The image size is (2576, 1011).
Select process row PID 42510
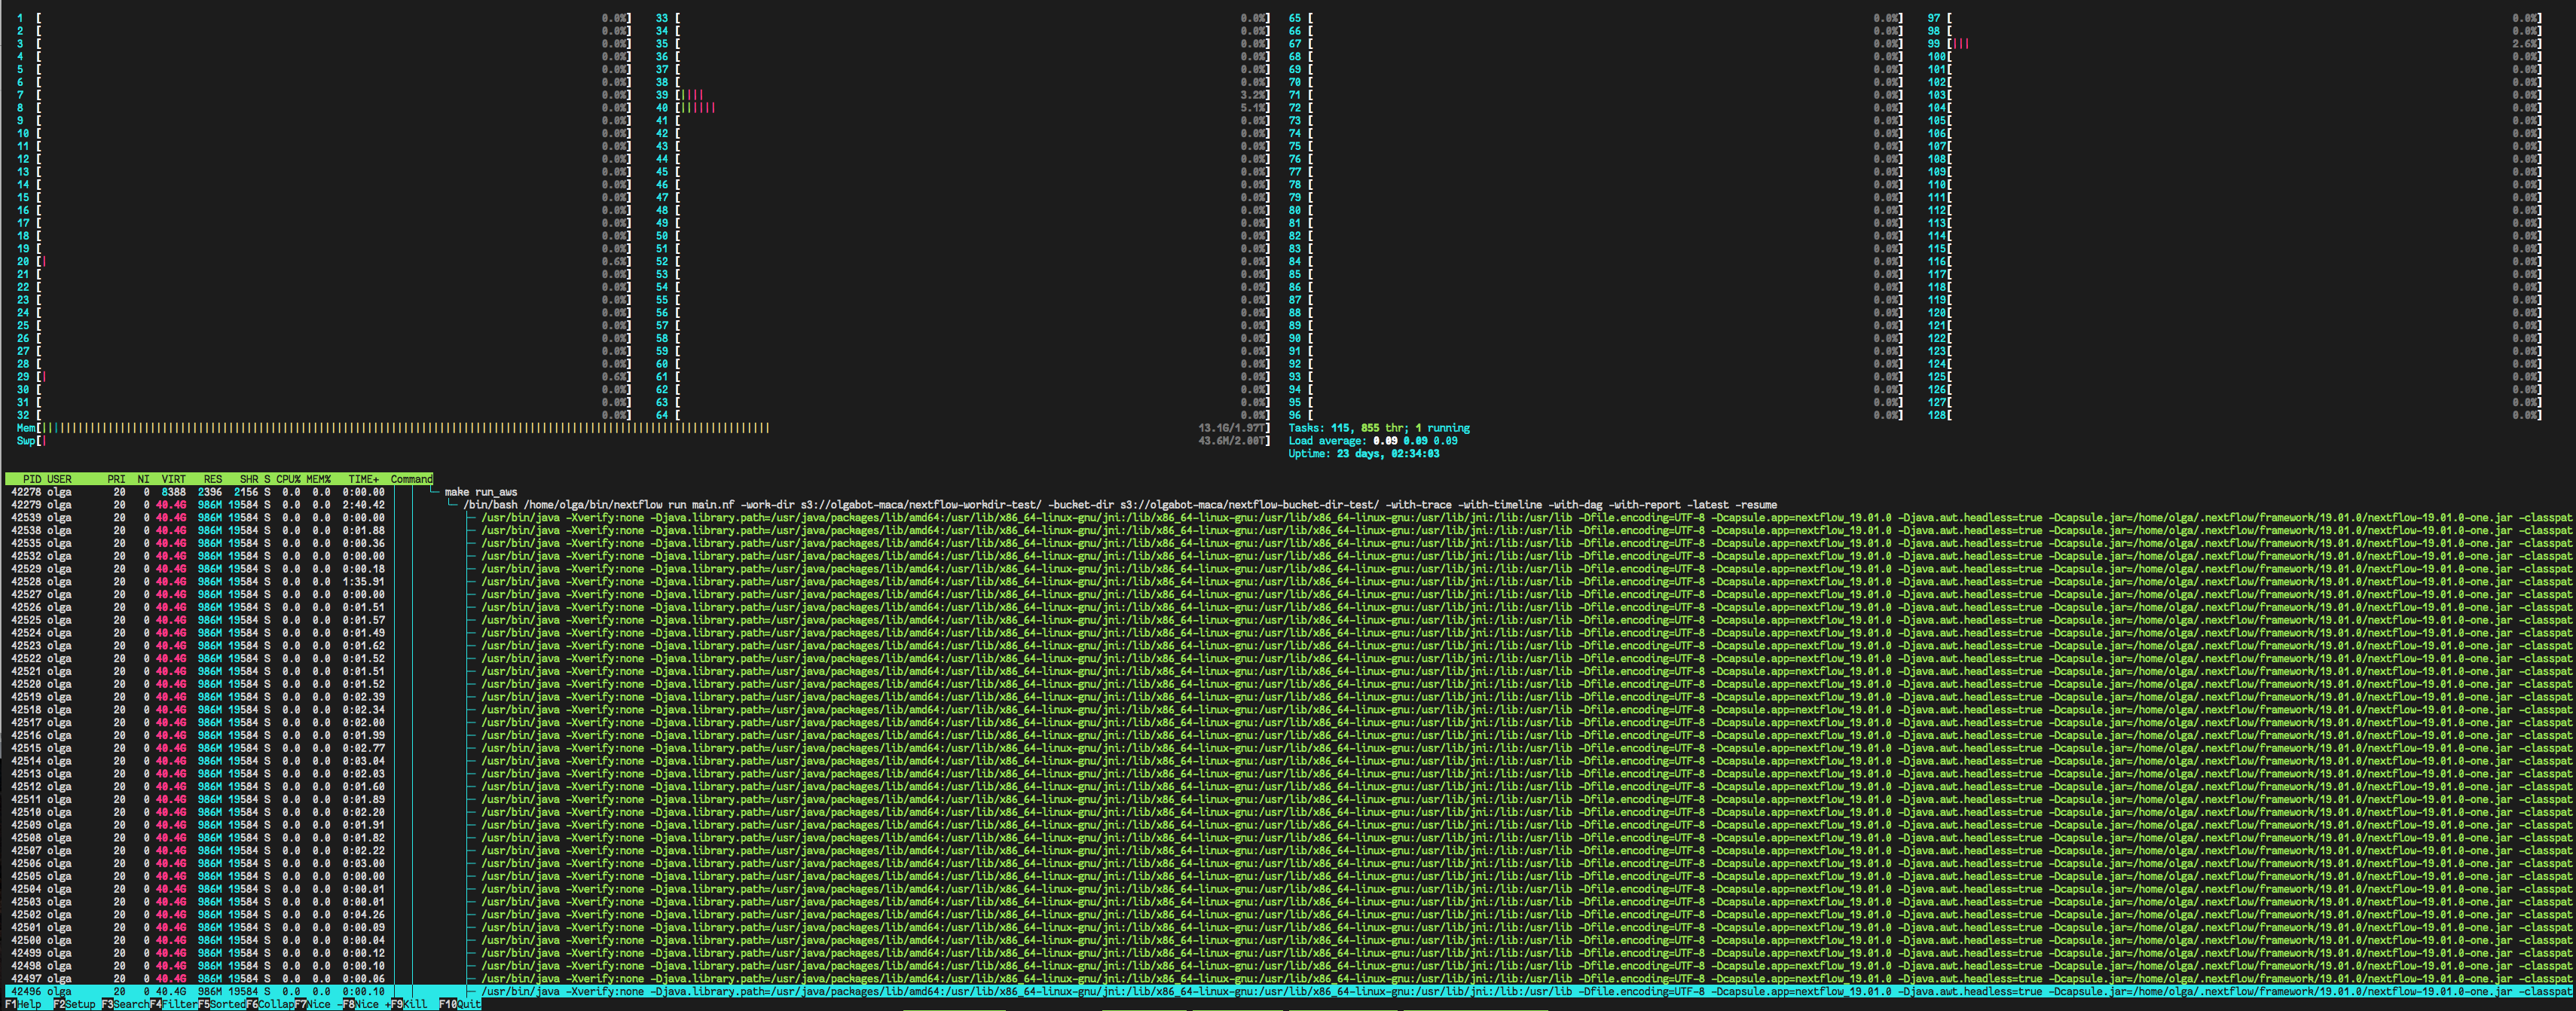(1288, 812)
